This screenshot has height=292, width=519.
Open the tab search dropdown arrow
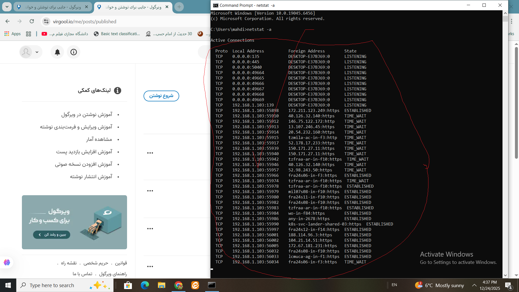coord(7,7)
